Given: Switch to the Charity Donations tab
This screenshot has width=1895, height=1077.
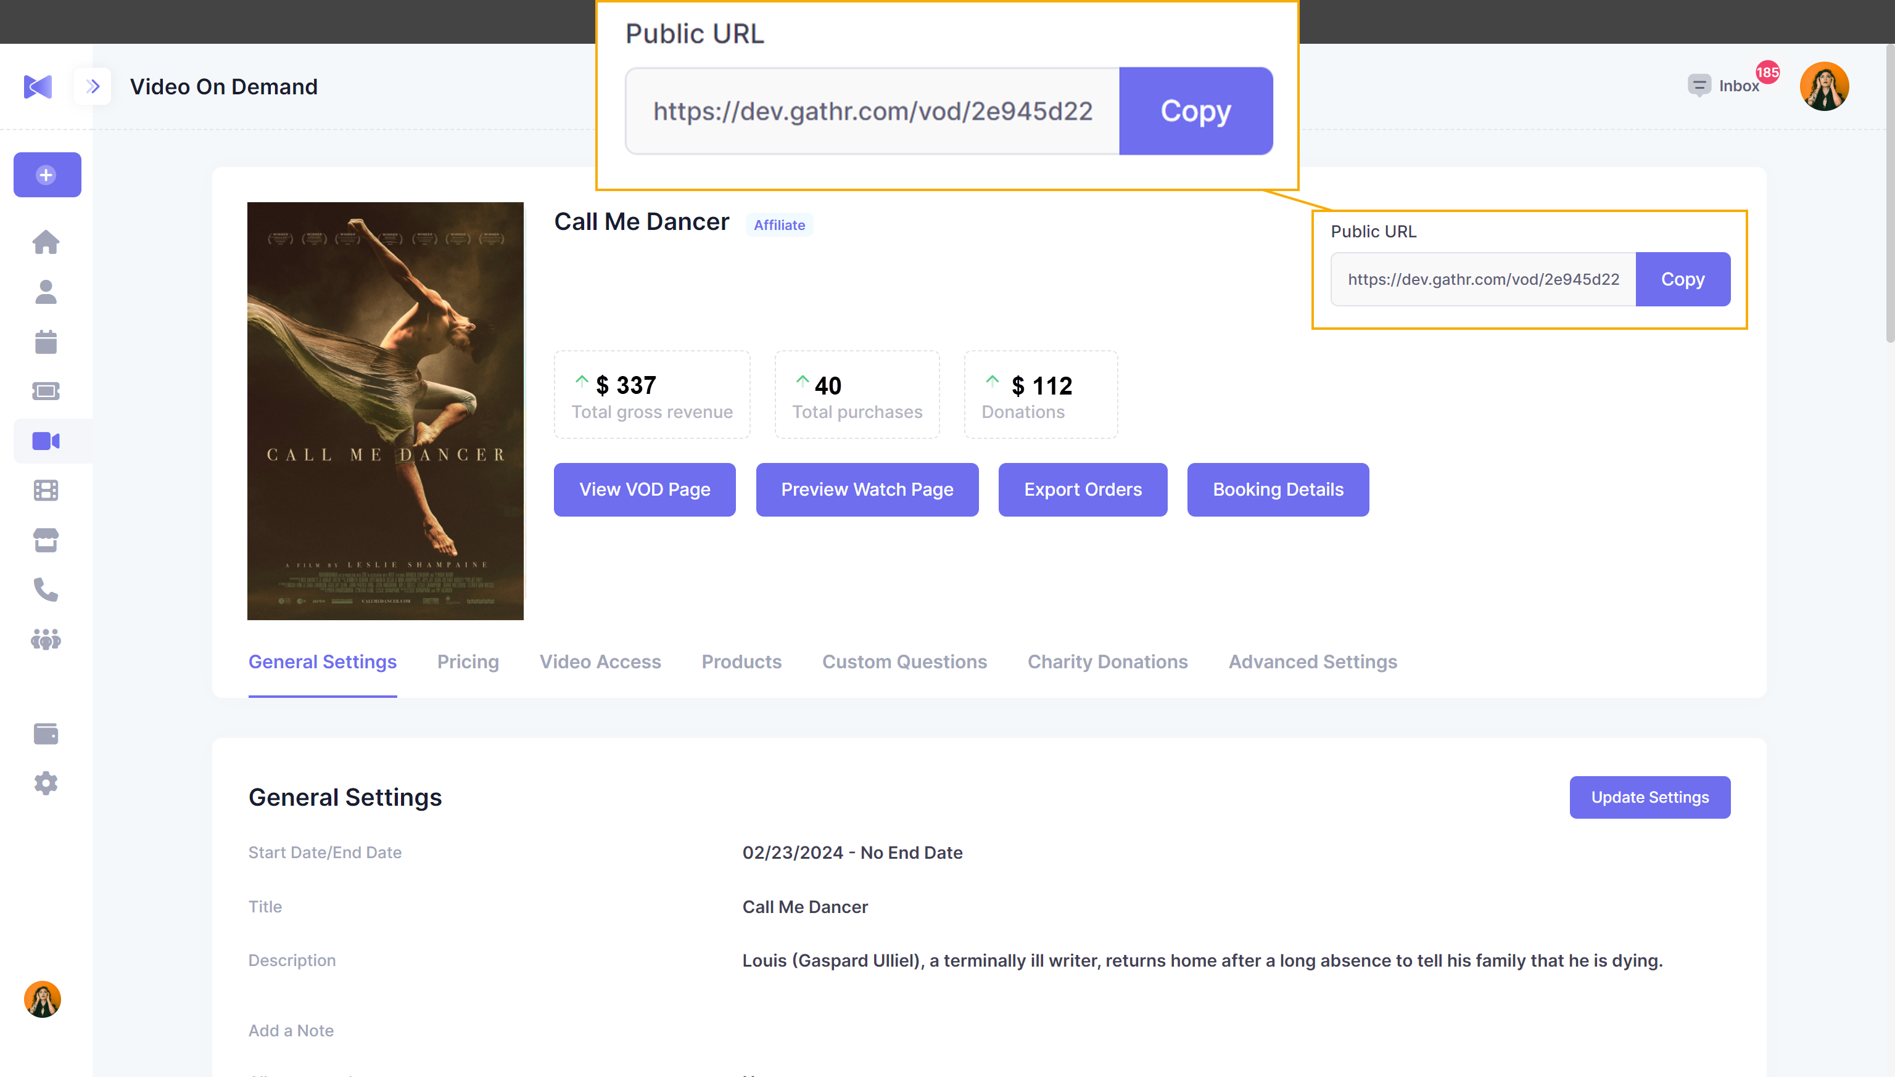Looking at the screenshot, I should pyautogui.click(x=1107, y=661).
